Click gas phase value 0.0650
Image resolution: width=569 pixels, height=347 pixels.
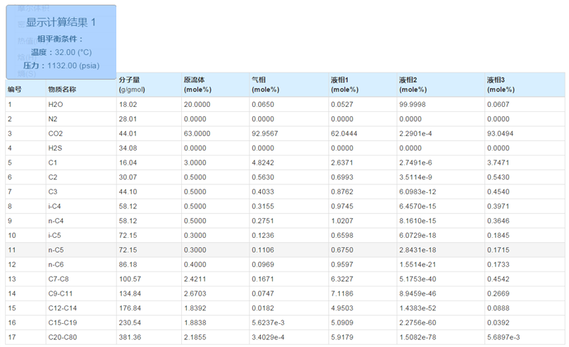coord(263,104)
